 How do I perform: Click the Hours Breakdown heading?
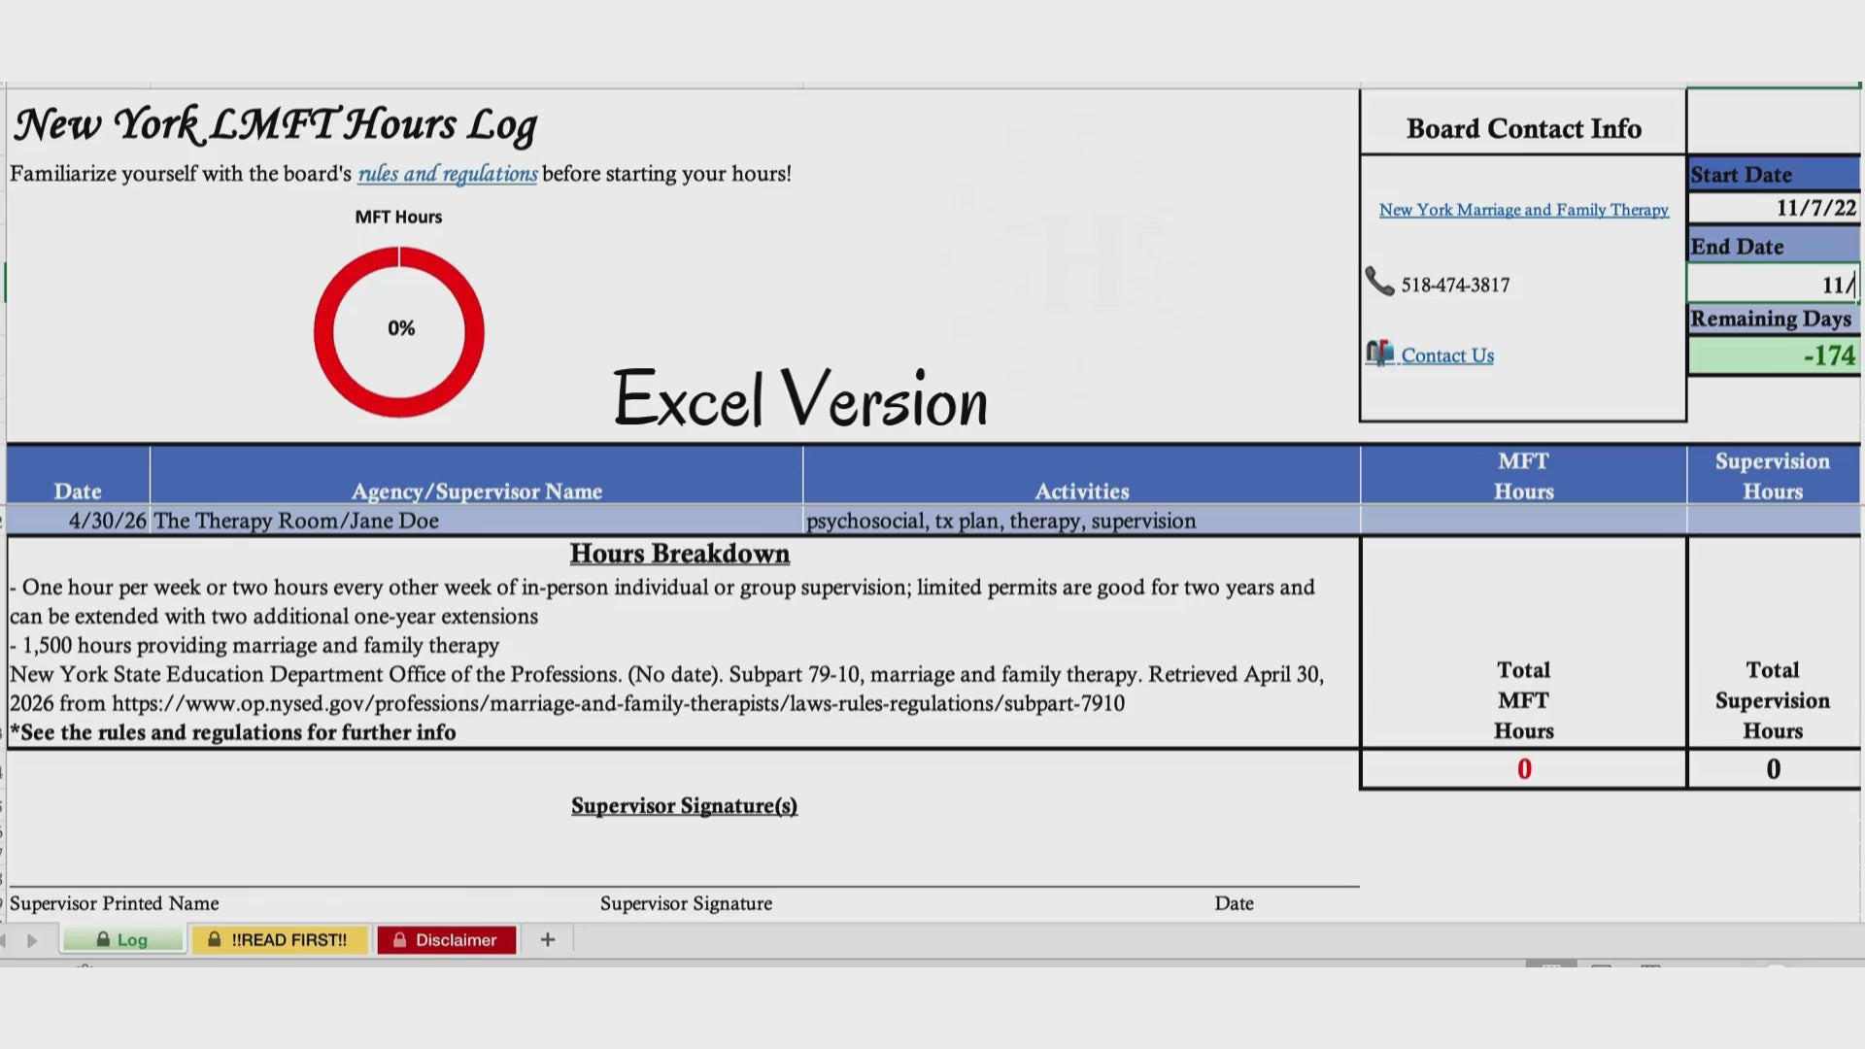tap(679, 554)
